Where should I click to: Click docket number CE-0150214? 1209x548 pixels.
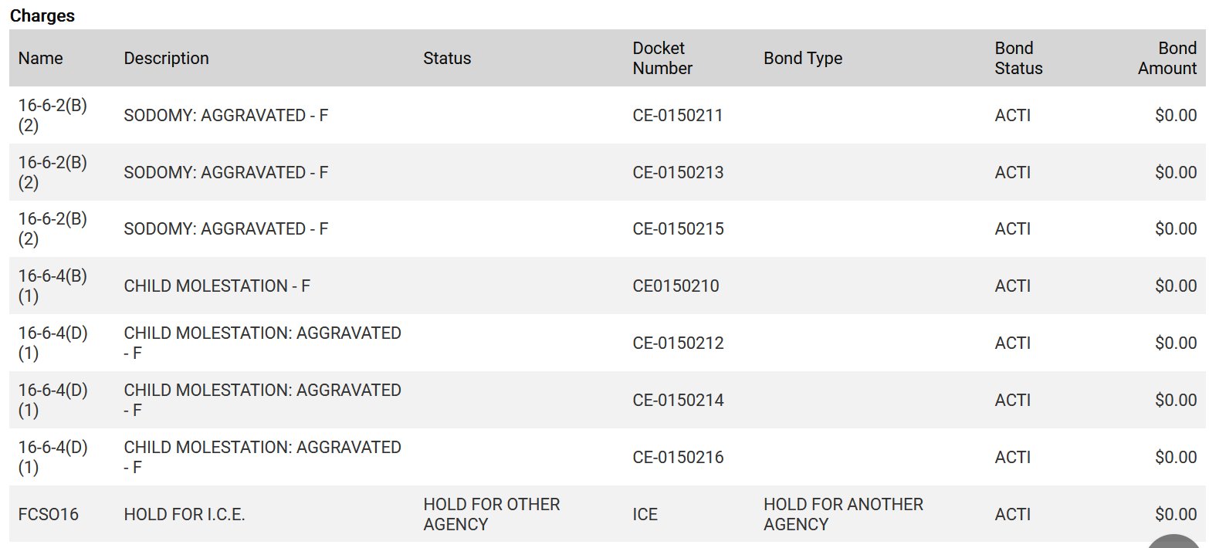678,400
